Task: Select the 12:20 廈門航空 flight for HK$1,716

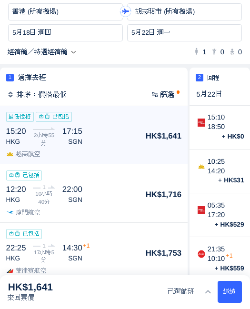Action: pos(94,193)
